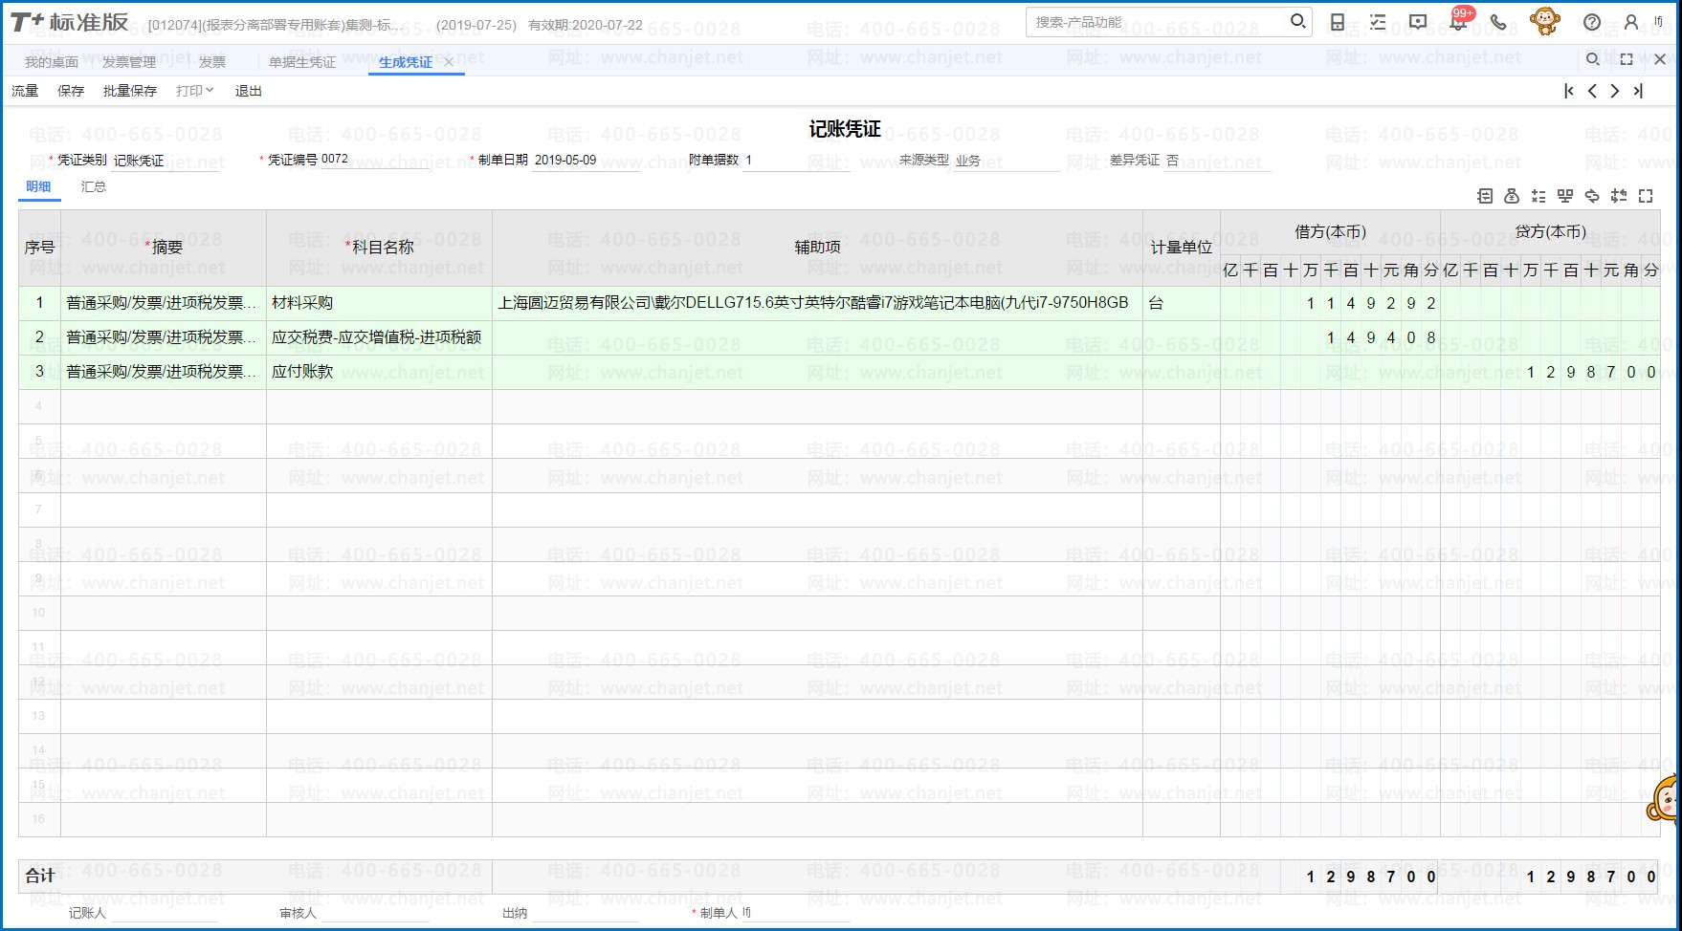Click the task checklist icon in the header
This screenshot has height=931, width=1682.
pos(1378,21)
